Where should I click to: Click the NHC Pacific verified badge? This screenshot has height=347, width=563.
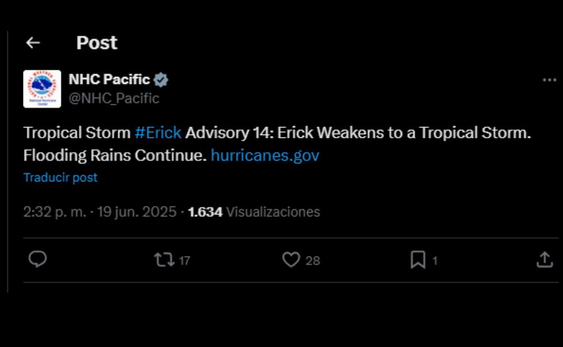pos(161,79)
